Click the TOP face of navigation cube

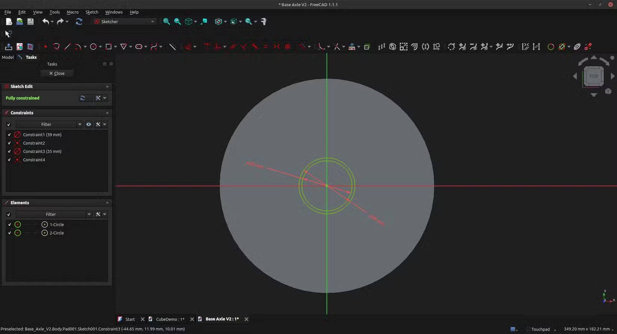(594, 76)
